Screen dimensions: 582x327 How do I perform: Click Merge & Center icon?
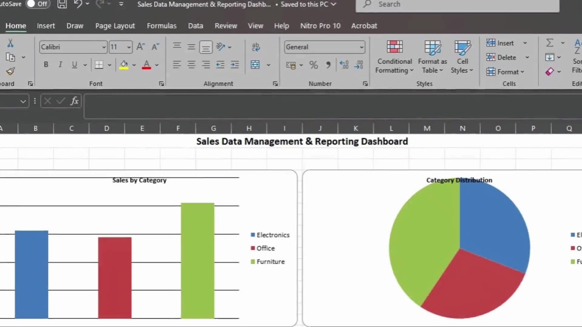[255, 64]
